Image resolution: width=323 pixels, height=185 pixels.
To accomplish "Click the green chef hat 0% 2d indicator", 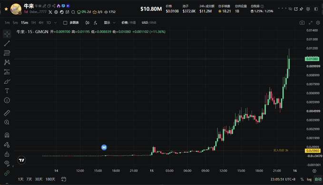I will [84, 12].
